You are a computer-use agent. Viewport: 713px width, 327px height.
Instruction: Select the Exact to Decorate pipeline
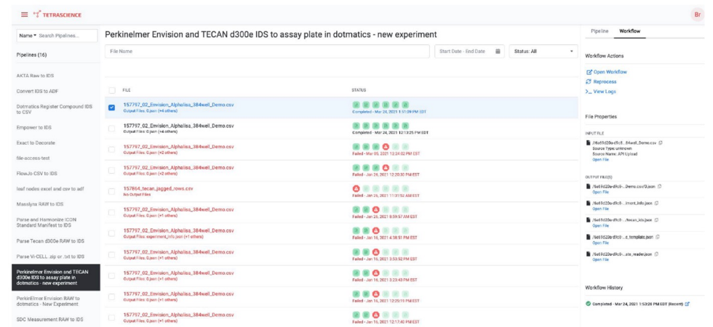36,142
